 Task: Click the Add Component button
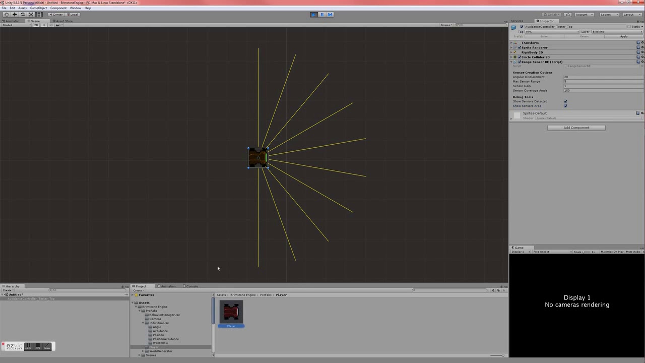point(576,128)
